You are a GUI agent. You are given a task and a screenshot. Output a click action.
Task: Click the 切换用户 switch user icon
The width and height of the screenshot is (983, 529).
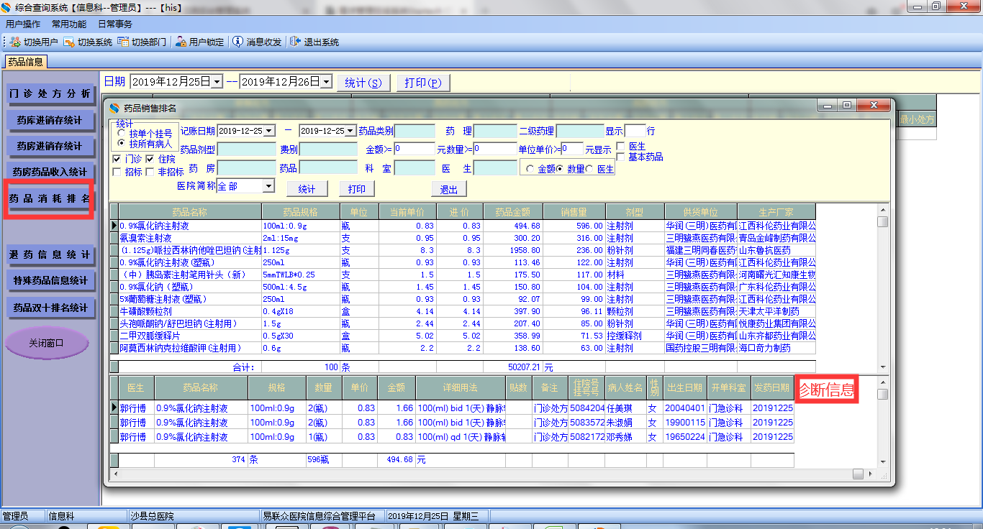[x=15, y=42]
